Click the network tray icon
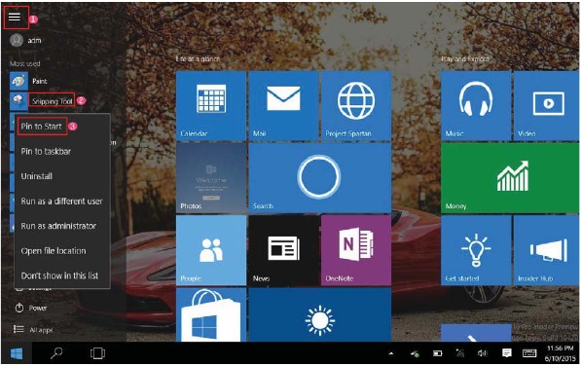Screen dimensions: 581x366 pos(460,353)
